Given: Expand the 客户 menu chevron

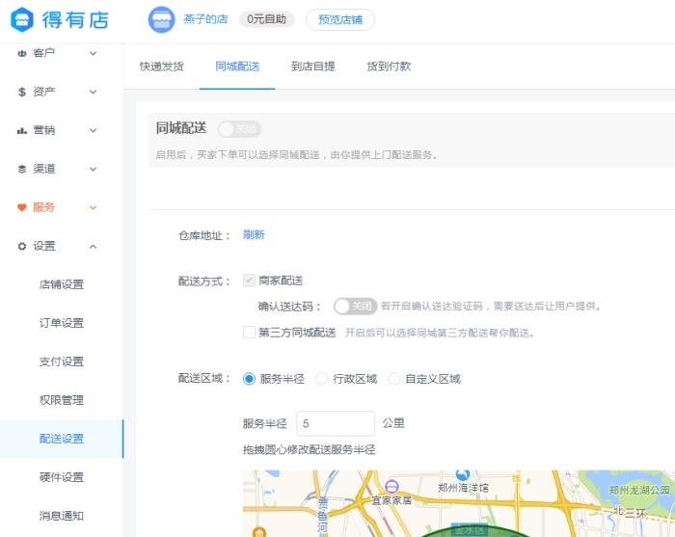Looking at the screenshot, I should [x=93, y=53].
